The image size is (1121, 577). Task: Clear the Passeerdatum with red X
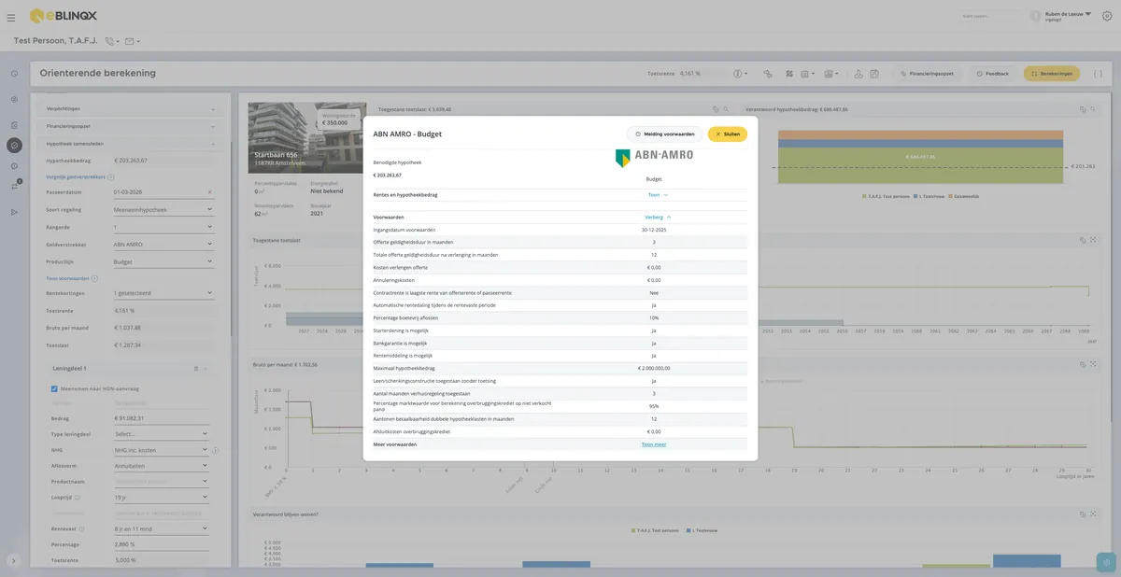point(209,192)
